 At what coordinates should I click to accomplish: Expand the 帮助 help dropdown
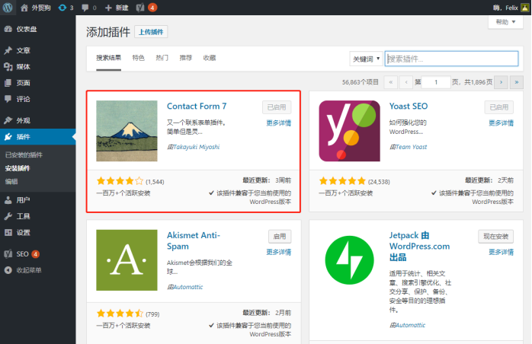505,22
